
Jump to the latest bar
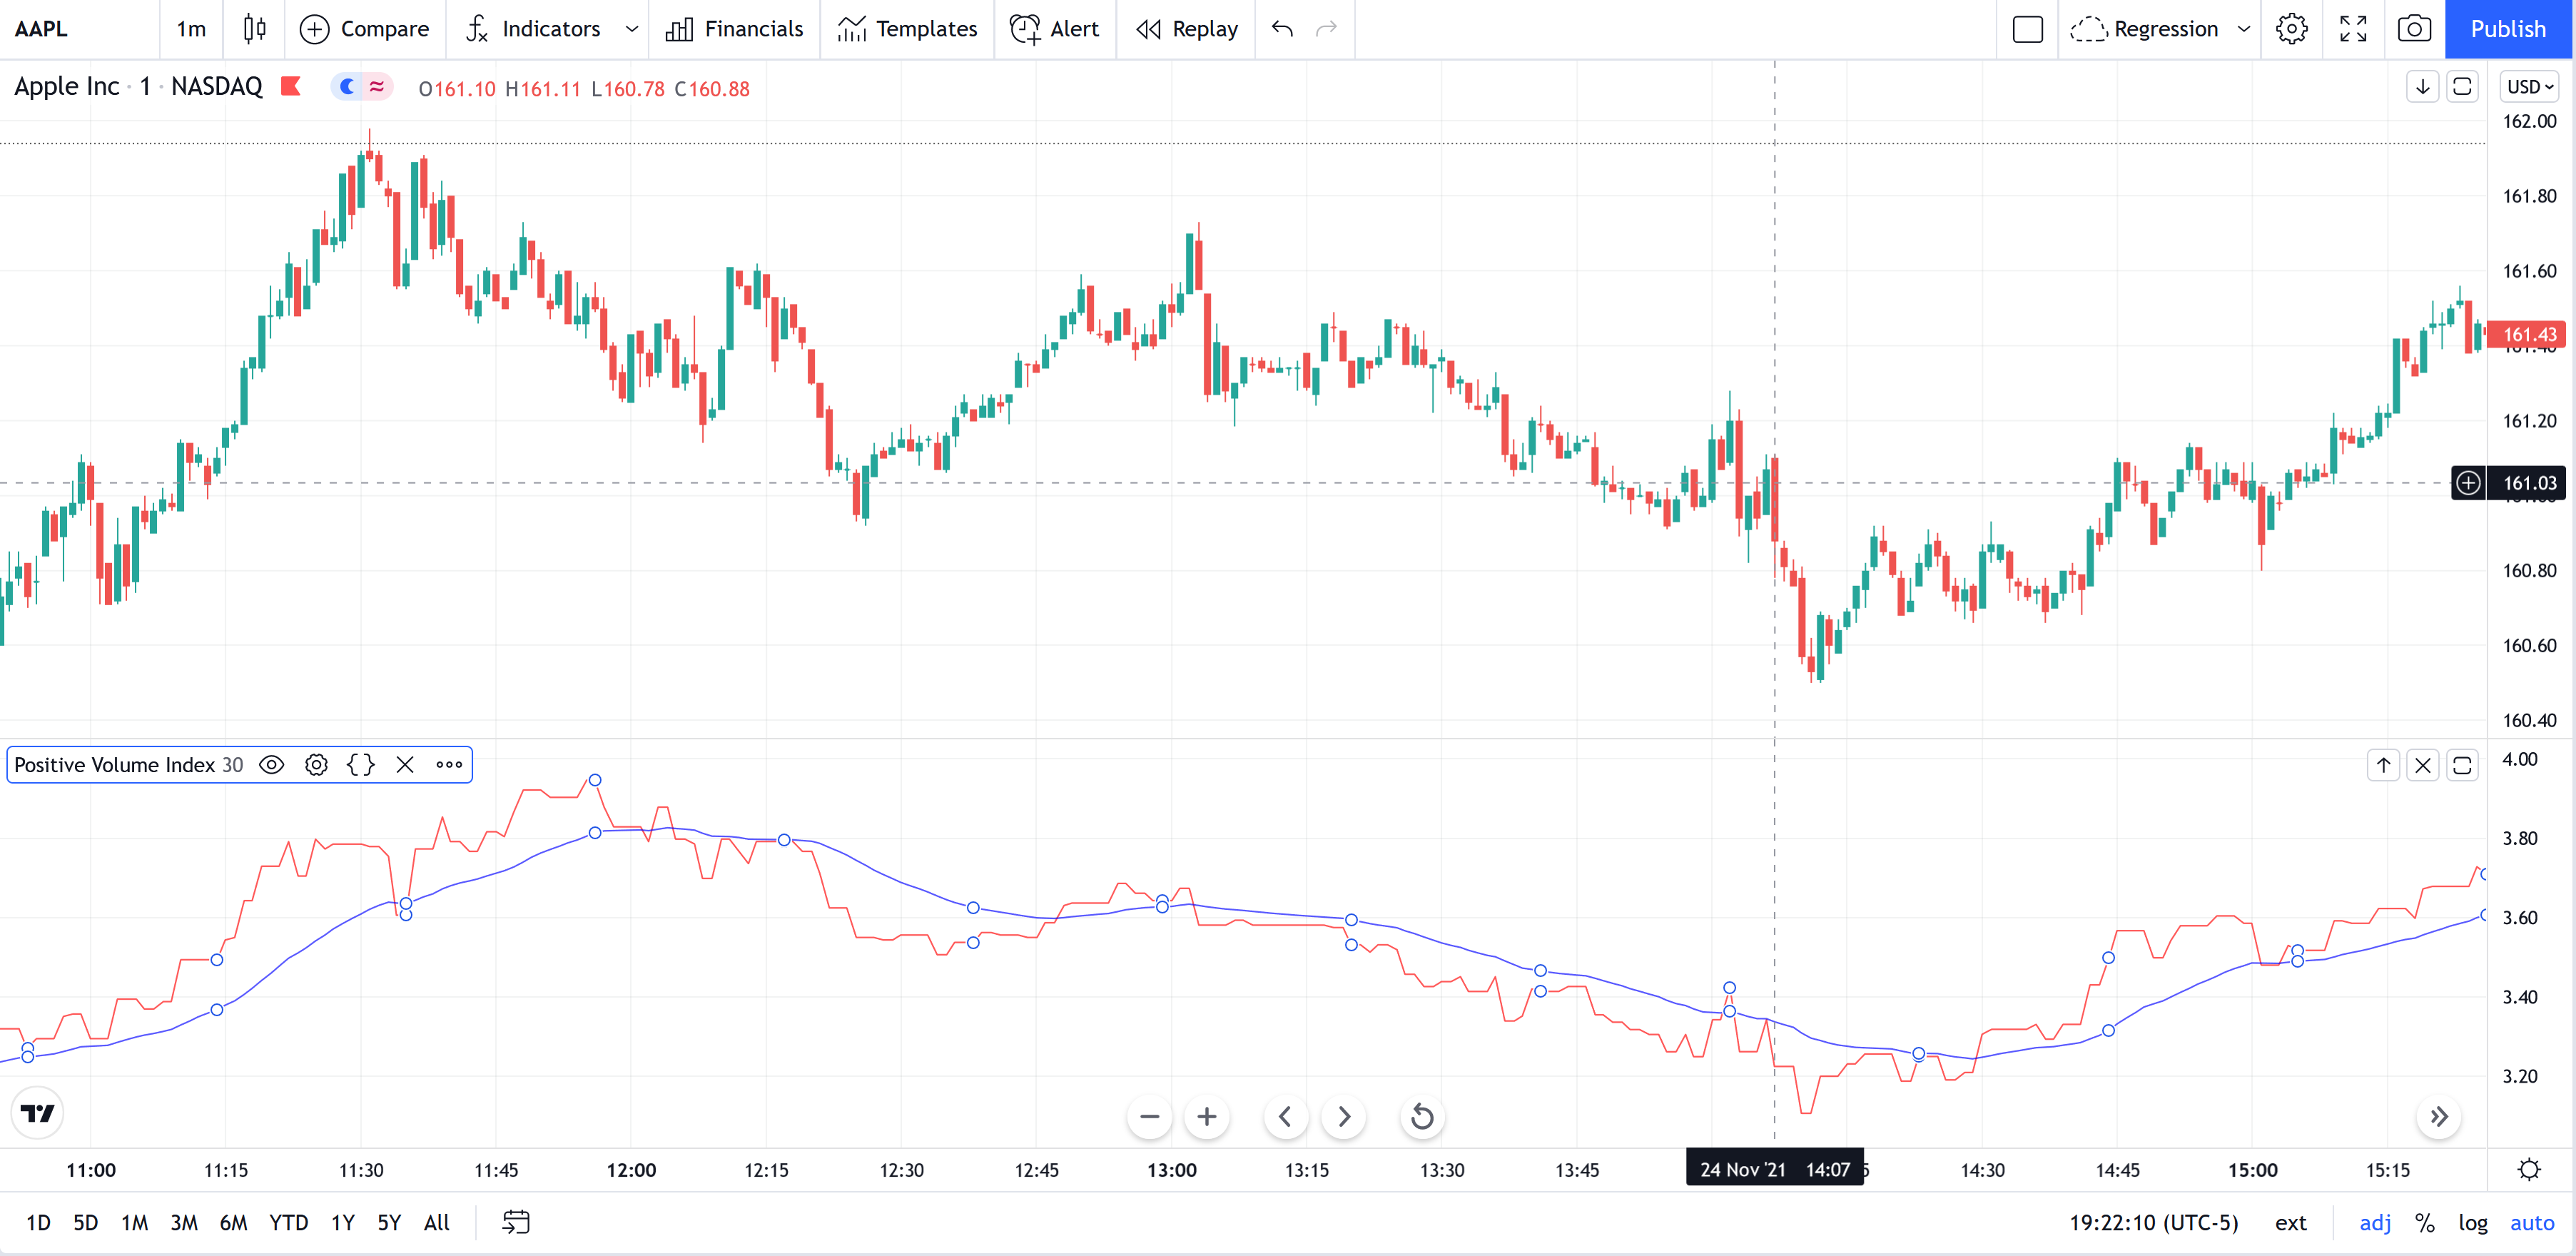[2438, 1116]
